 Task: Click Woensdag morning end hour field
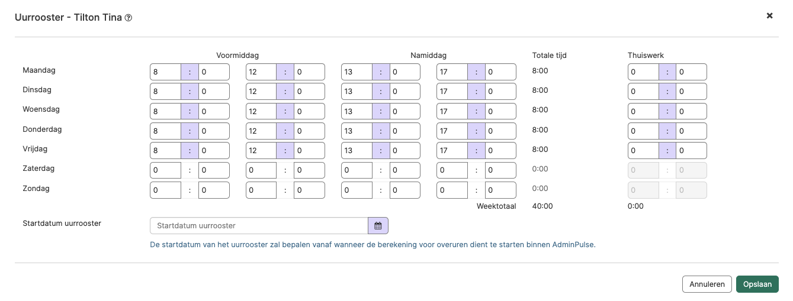coord(261,111)
